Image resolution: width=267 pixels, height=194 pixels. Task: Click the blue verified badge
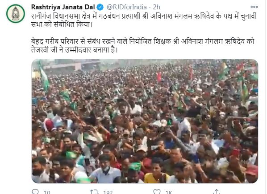100,7
